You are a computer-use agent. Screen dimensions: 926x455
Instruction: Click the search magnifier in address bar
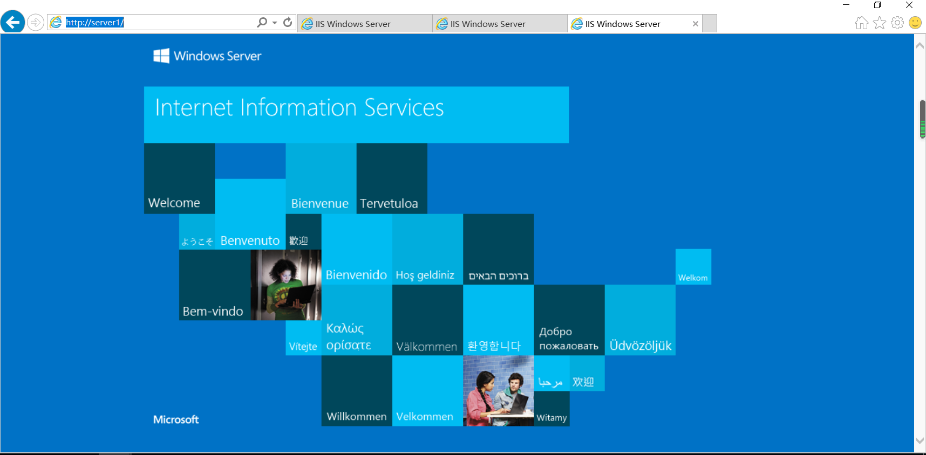(x=262, y=22)
